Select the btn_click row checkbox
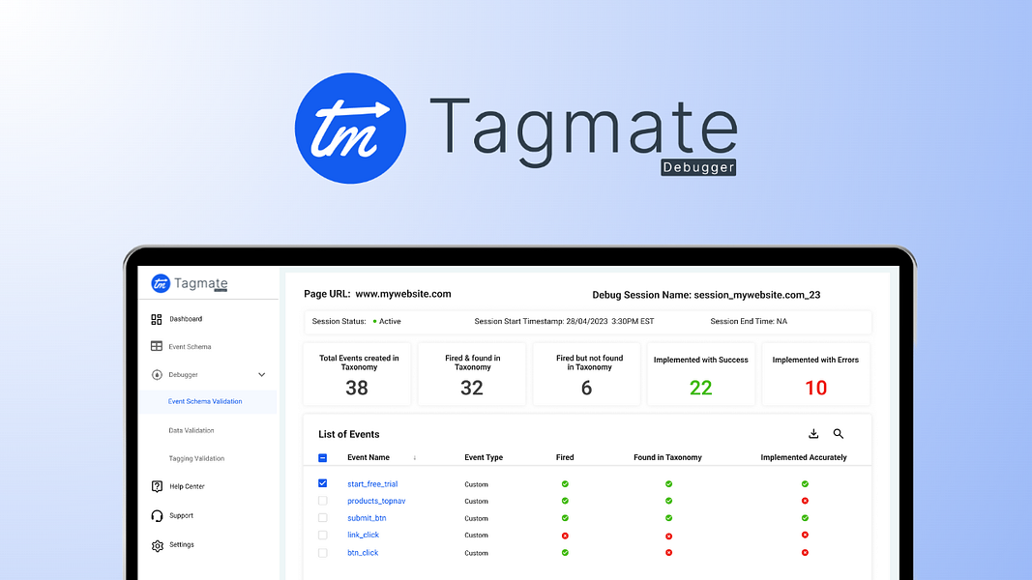Screen dimensions: 1032x580 322,553
